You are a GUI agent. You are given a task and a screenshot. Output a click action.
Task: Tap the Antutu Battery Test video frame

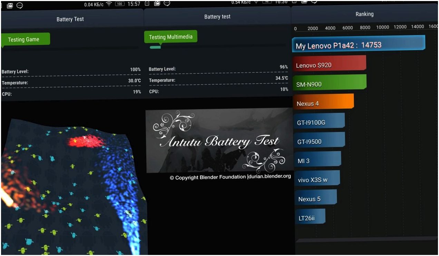(219, 140)
